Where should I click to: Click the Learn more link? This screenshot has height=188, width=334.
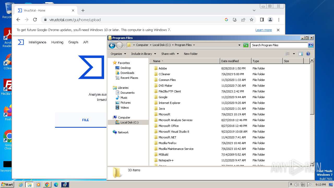click(264, 30)
